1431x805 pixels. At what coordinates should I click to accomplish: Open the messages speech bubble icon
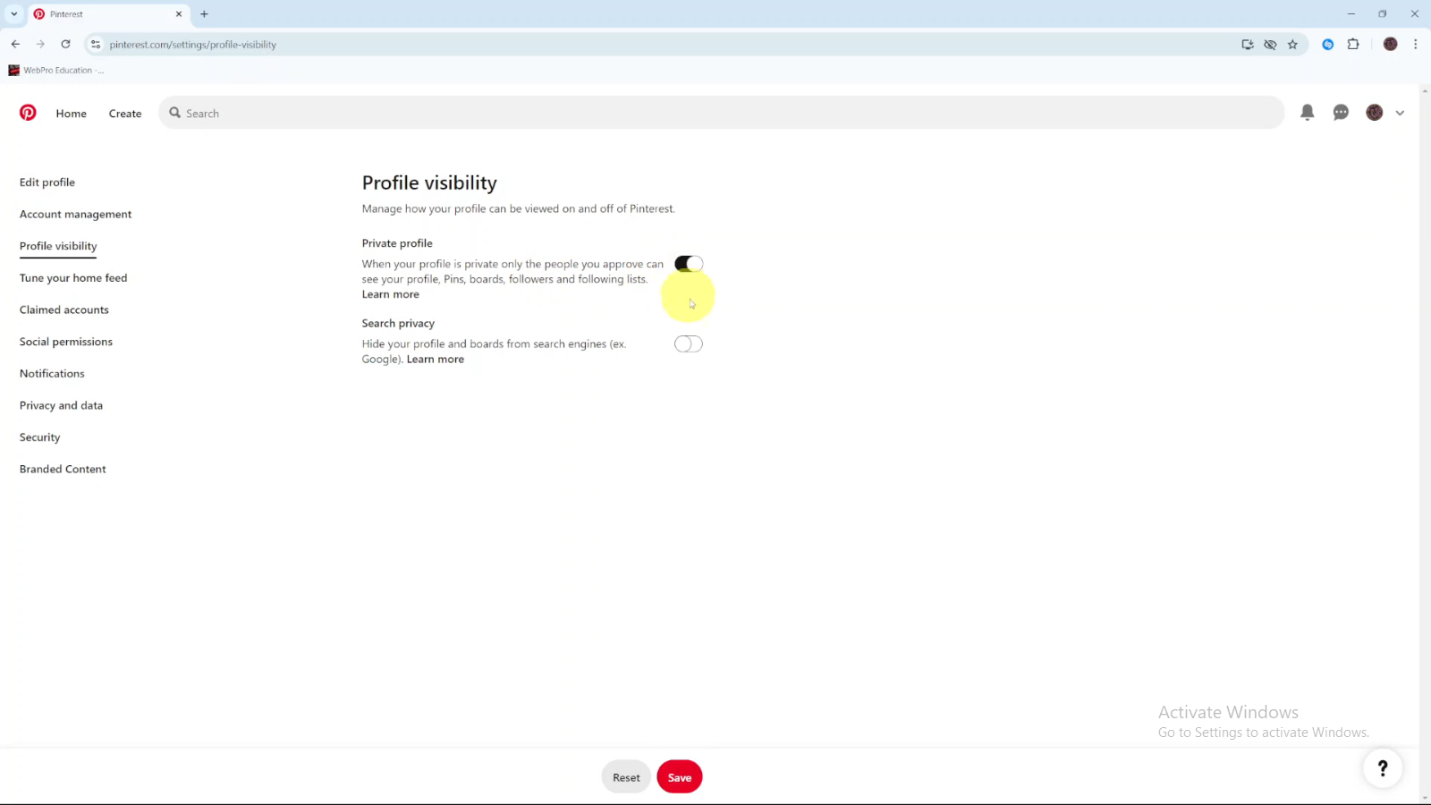pyautogui.click(x=1341, y=113)
